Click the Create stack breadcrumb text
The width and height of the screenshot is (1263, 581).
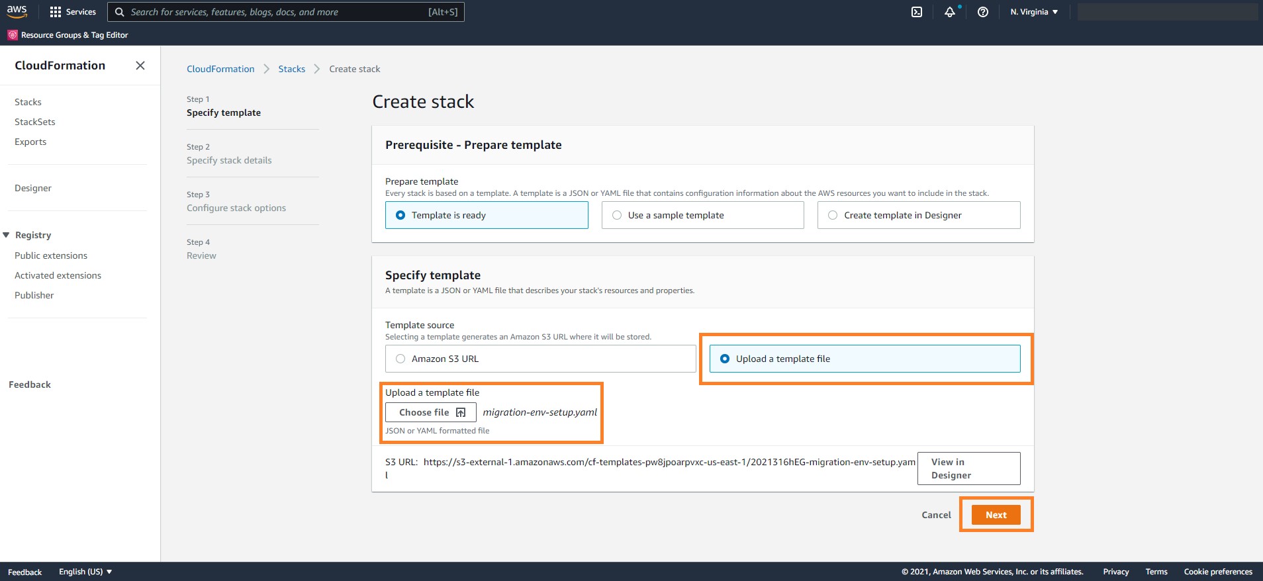click(x=355, y=69)
